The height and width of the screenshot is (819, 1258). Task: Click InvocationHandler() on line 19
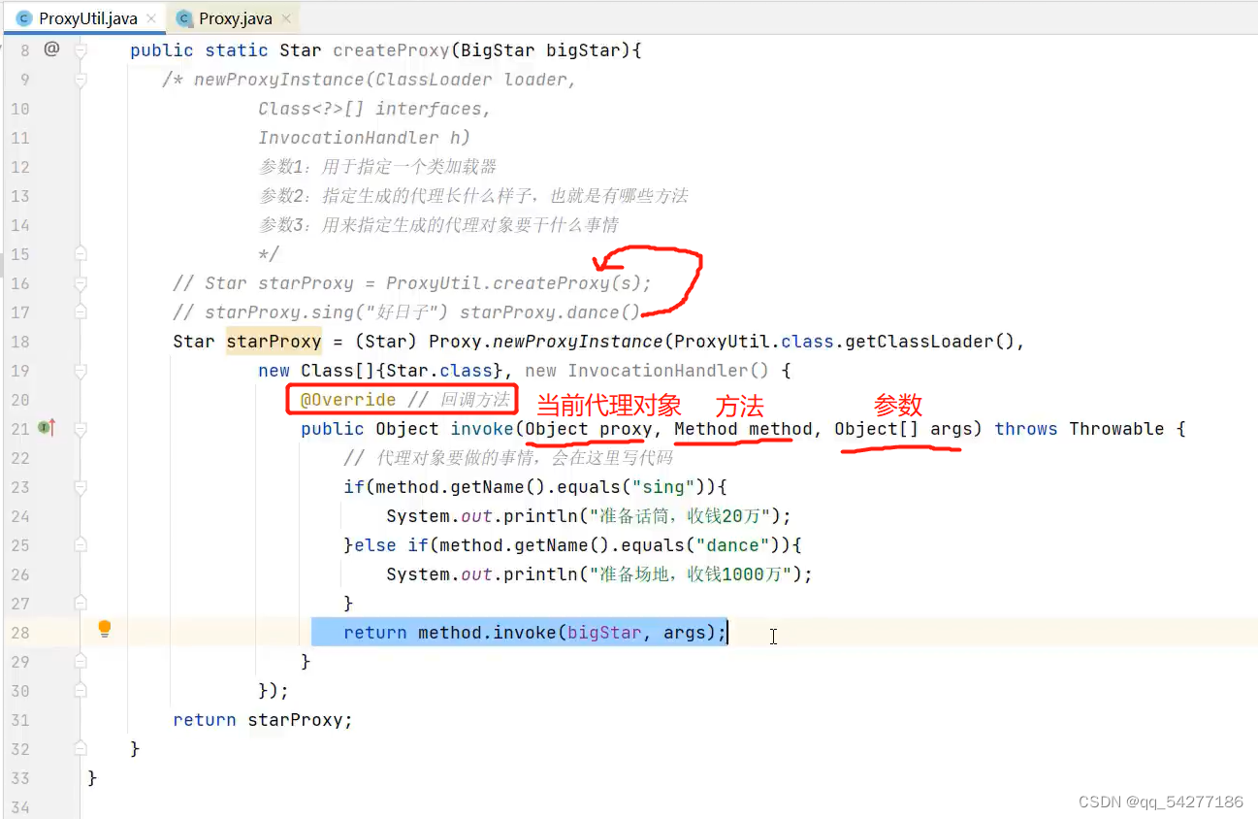668,371
